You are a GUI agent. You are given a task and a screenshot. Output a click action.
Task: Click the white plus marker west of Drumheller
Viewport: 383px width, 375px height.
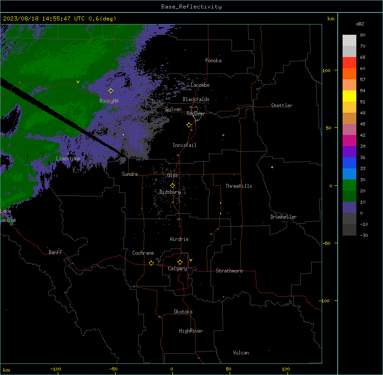(272, 167)
